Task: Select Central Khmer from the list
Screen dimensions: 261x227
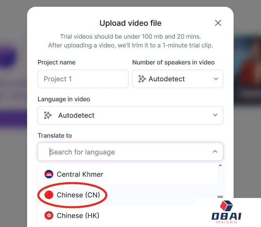Action: coord(127,174)
